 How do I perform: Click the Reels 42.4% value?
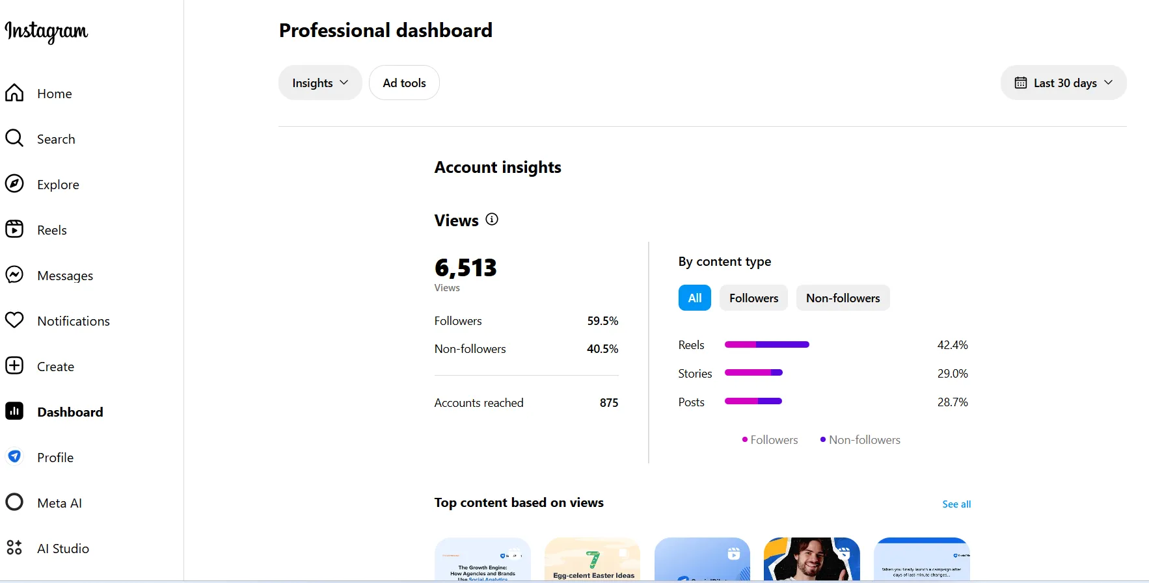point(953,345)
